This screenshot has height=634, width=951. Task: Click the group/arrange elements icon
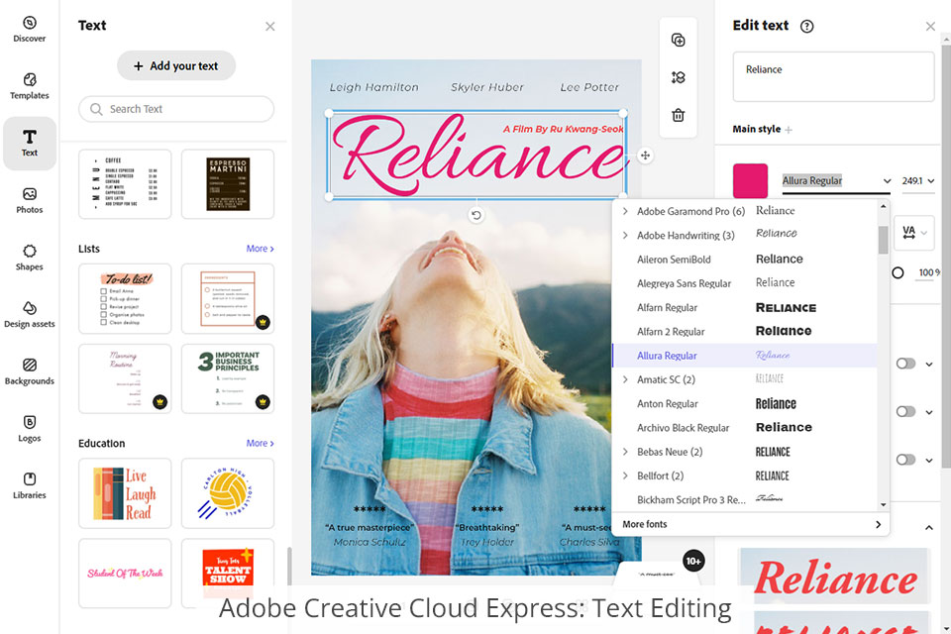678,77
